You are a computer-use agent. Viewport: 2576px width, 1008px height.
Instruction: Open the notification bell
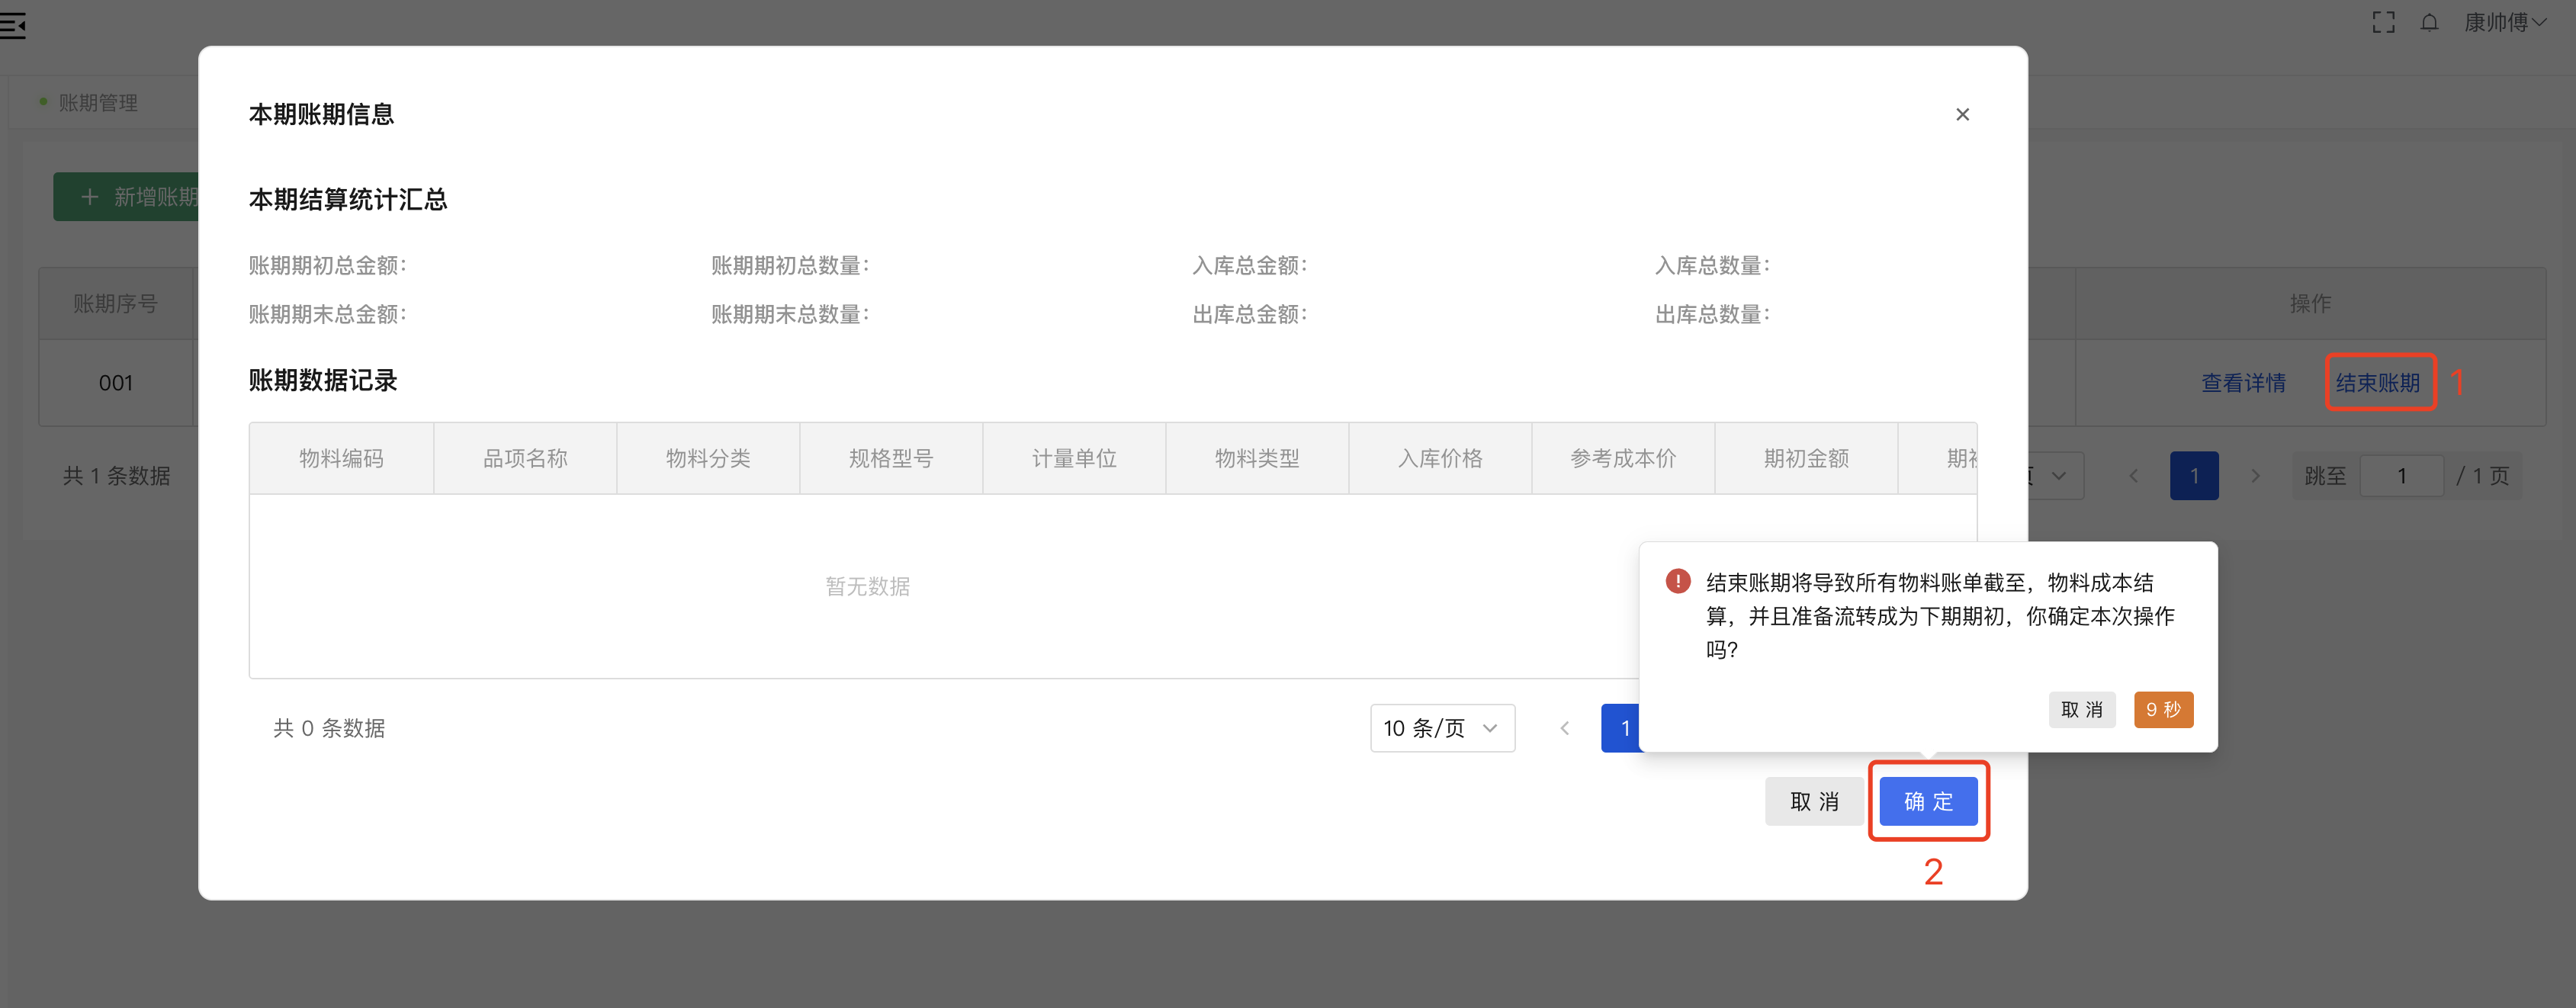tap(2430, 22)
